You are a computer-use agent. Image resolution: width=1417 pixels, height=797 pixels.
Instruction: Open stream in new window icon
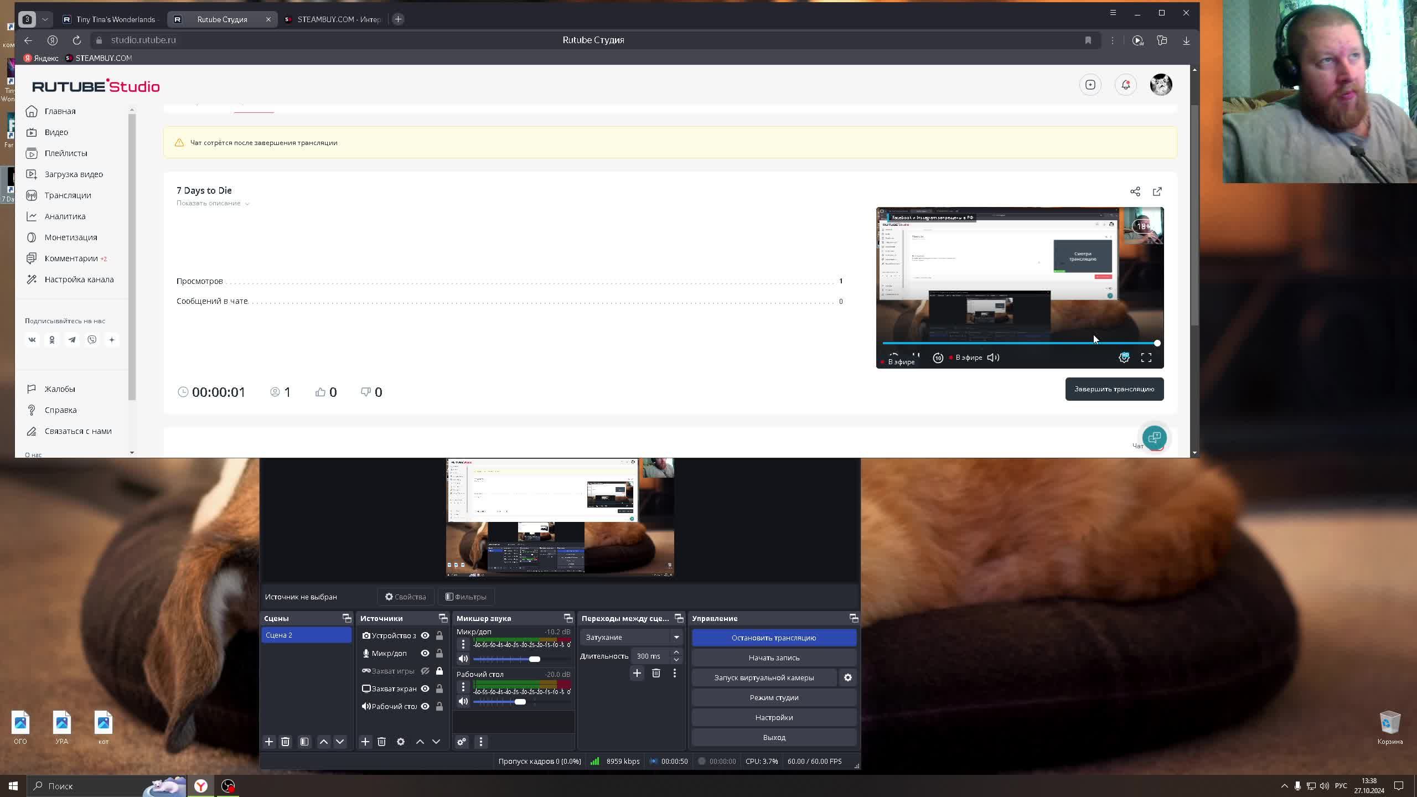click(1157, 192)
